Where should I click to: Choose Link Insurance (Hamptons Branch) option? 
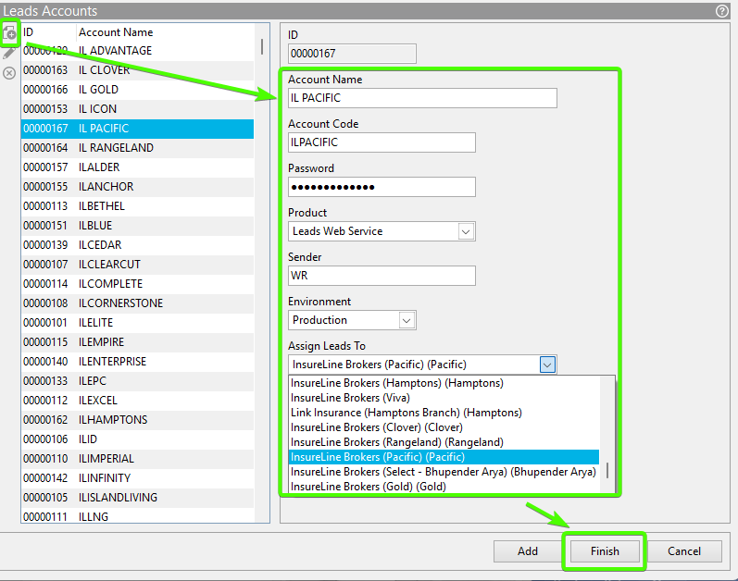click(x=444, y=413)
